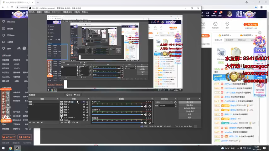Move selected source up in Sources panel

[x=73, y=122]
